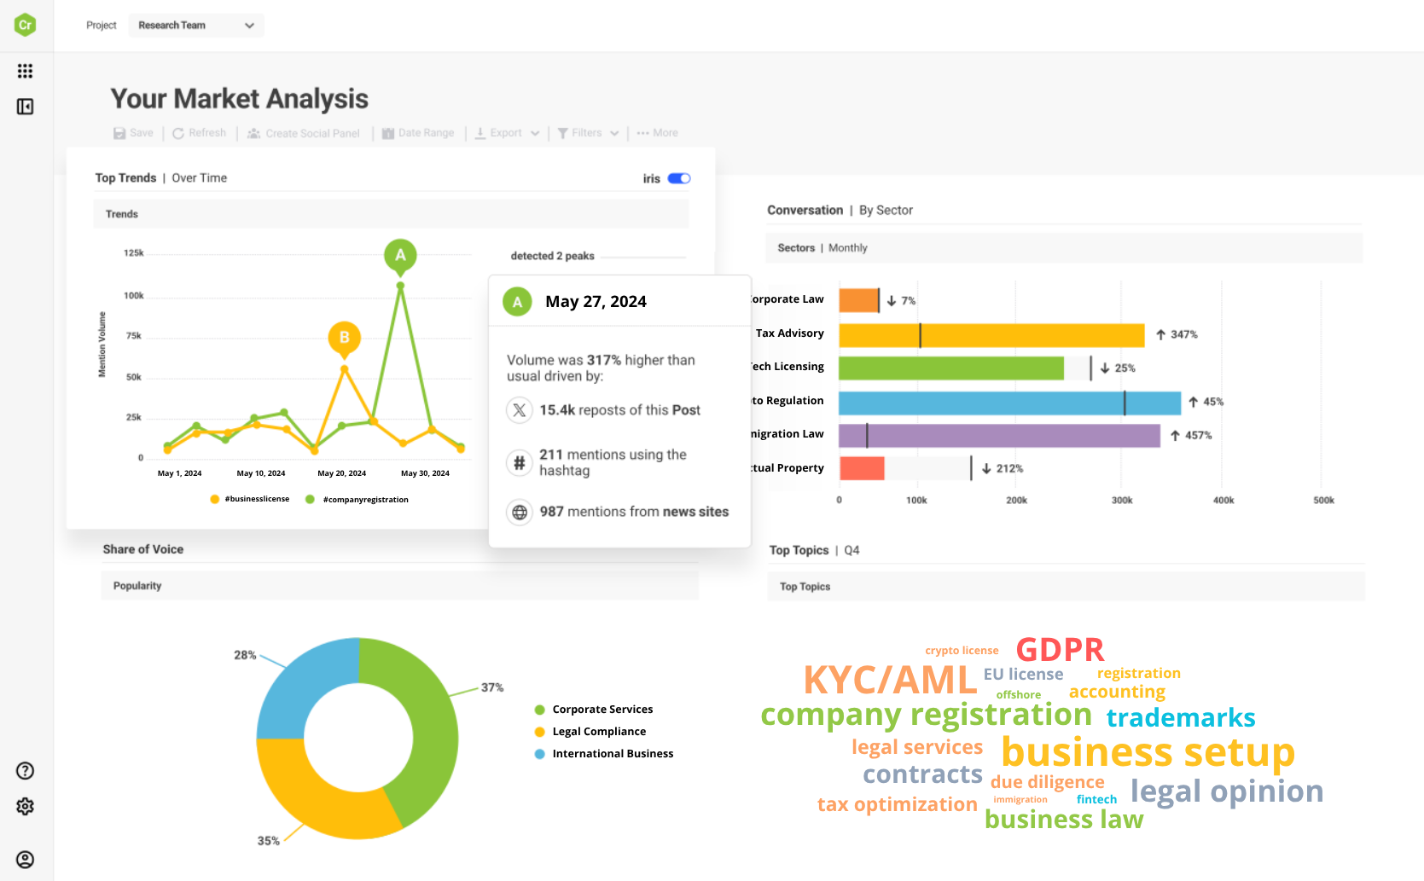The width and height of the screenshot is (1424, 881).
Task: Toggle the #businesslicense legend series
Action: pyautogui.click(x=250, y=499)
